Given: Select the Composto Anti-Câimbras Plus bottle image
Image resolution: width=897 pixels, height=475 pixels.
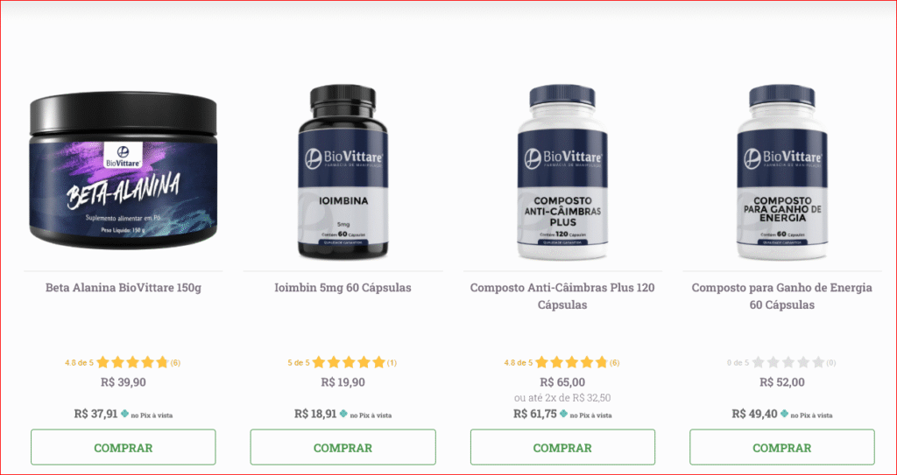Looking at the screenshot, I should [x=562, y=172].
